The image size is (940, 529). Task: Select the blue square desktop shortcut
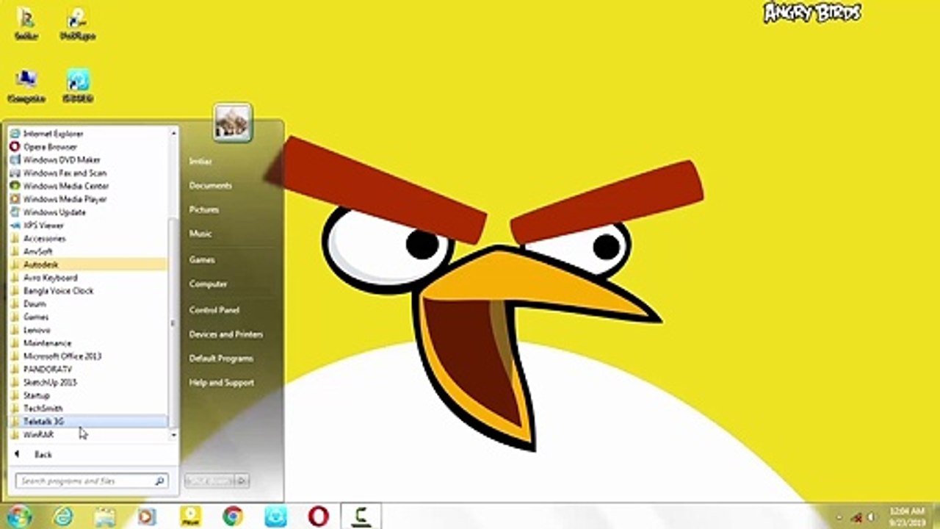(x=78, y=86)
